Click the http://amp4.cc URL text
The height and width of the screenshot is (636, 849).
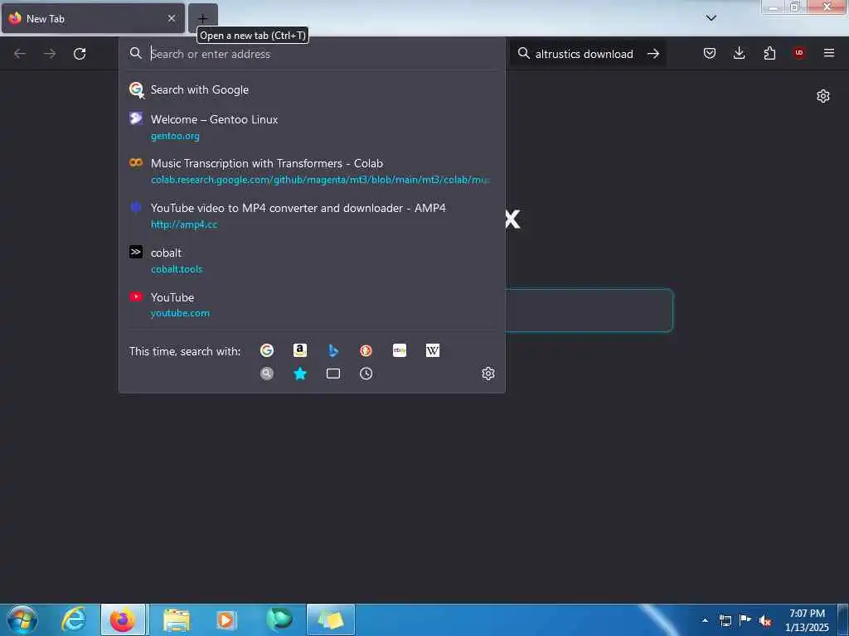click(184, 224)
